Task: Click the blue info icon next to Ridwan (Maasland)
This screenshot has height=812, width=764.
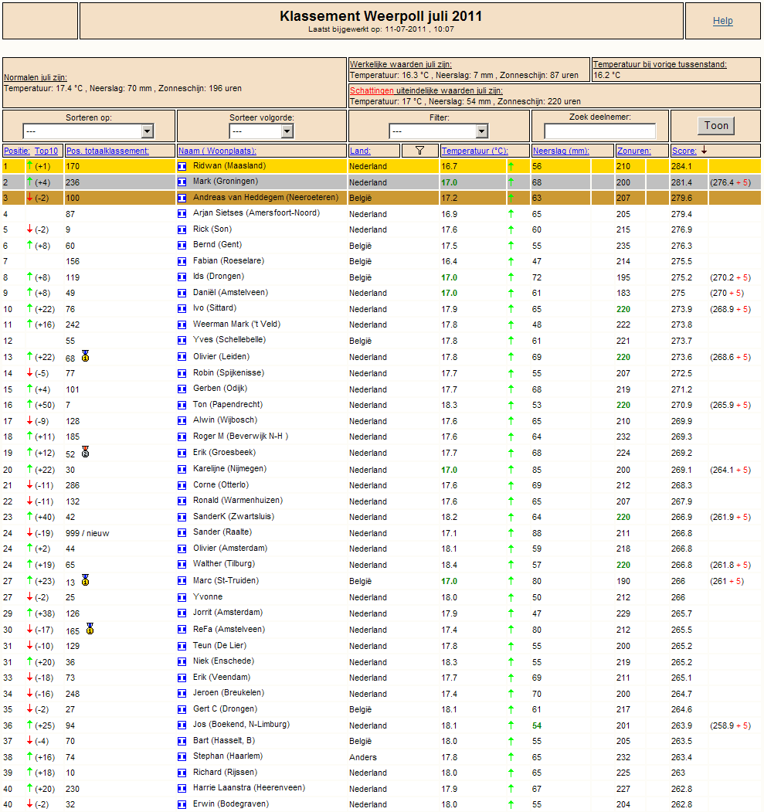Action: click(182, 166)
